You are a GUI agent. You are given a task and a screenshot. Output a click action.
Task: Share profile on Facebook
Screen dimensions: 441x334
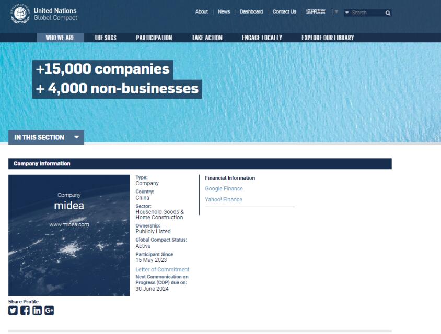(x=25, y=311)
